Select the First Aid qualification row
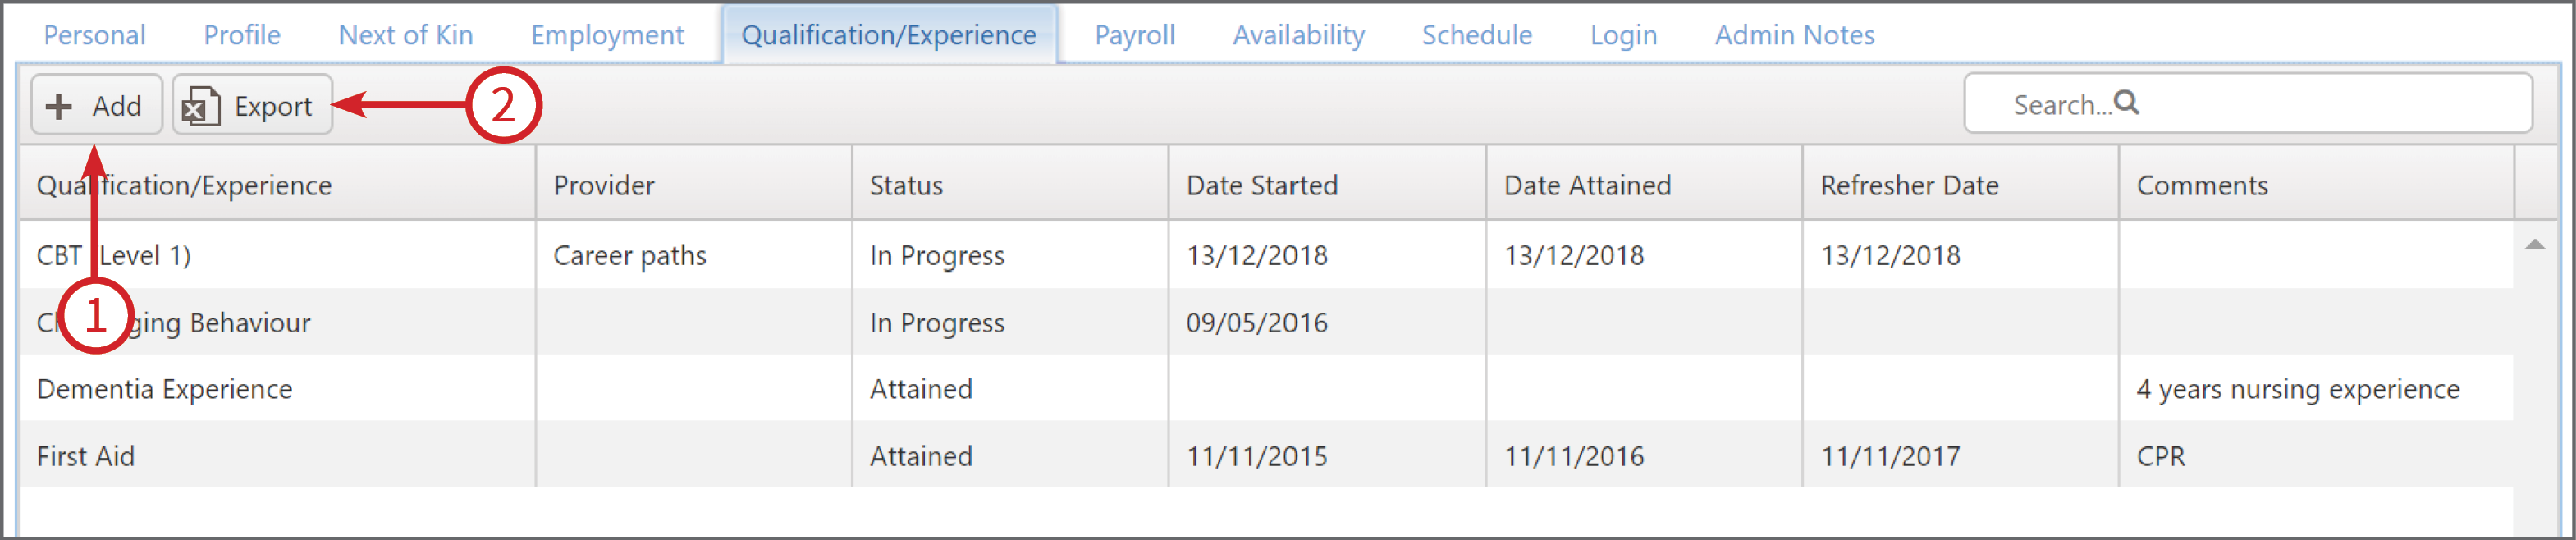The height and width of the screenshot is (540, 2576). point(1266,455)
